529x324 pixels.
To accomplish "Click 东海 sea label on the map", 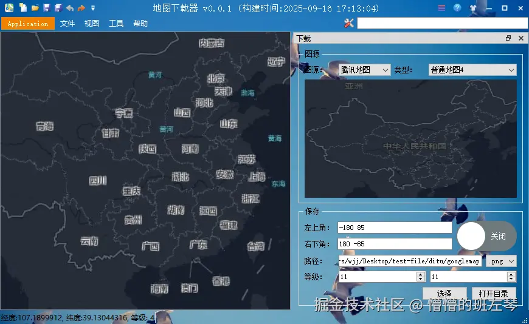I will coord(278,184).
